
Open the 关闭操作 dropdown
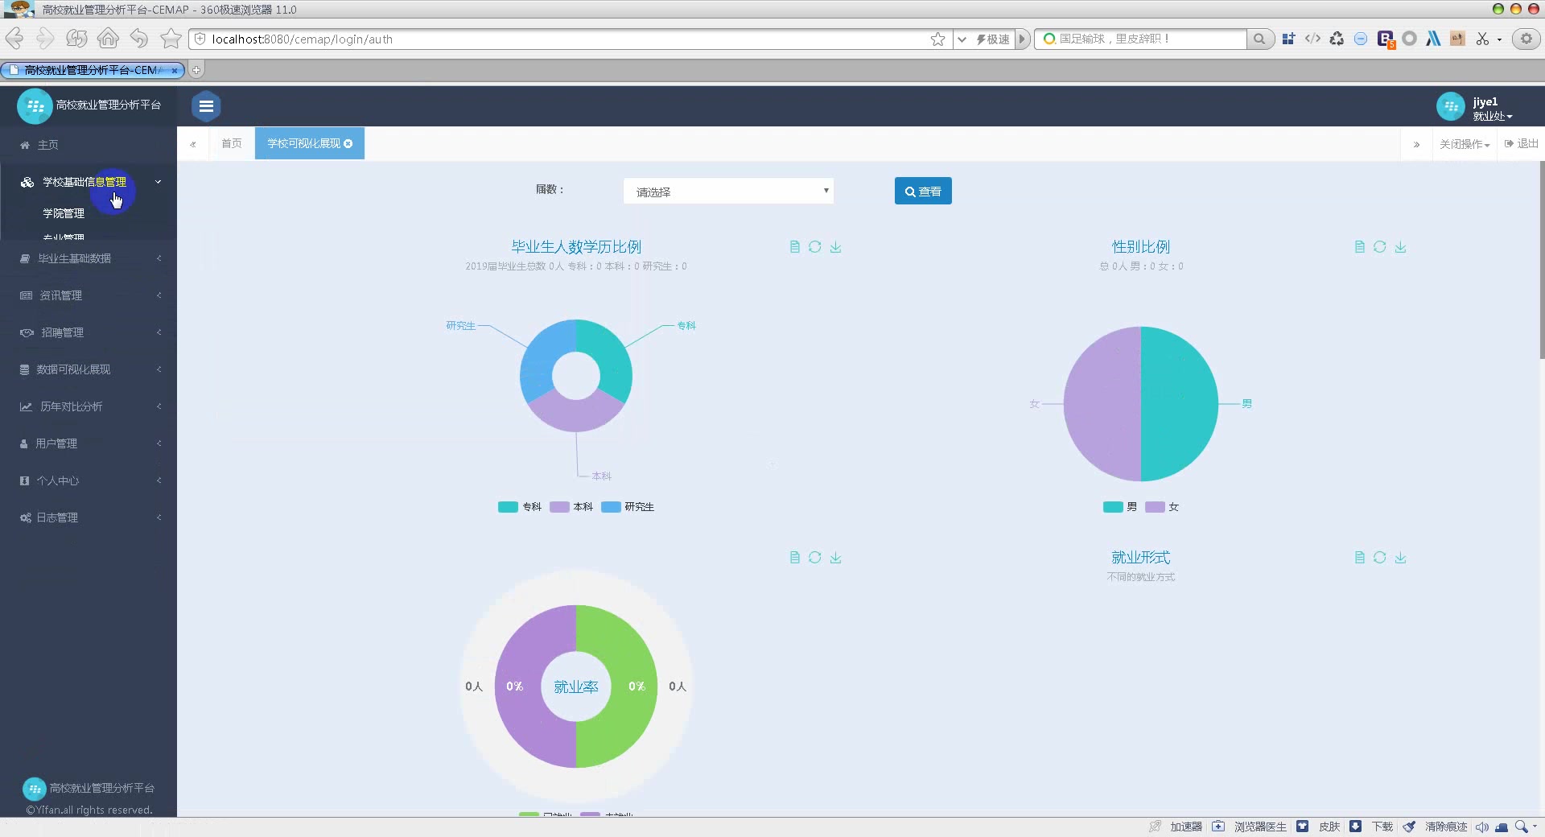point(1465,144)
